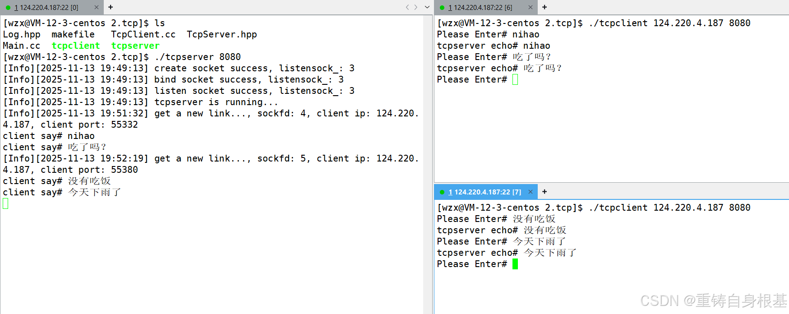Close the [6] session tab
789x314 pixels.
[530, 7]
